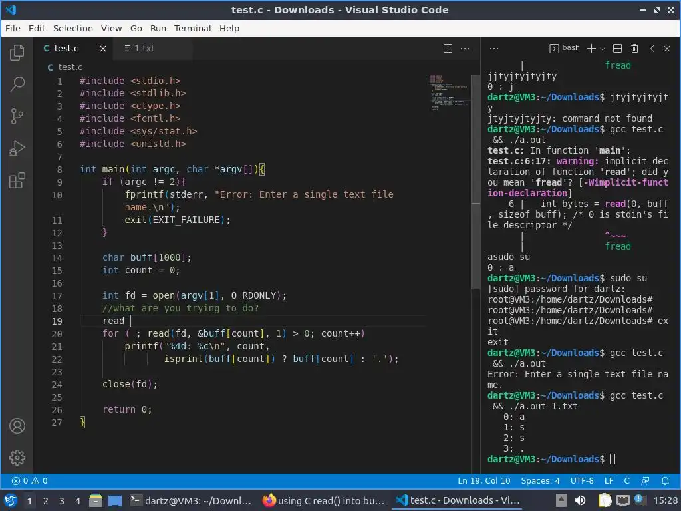This screenshot has width=681, height=511.
Task: Change end of line sequence LF
Action: 609,481
